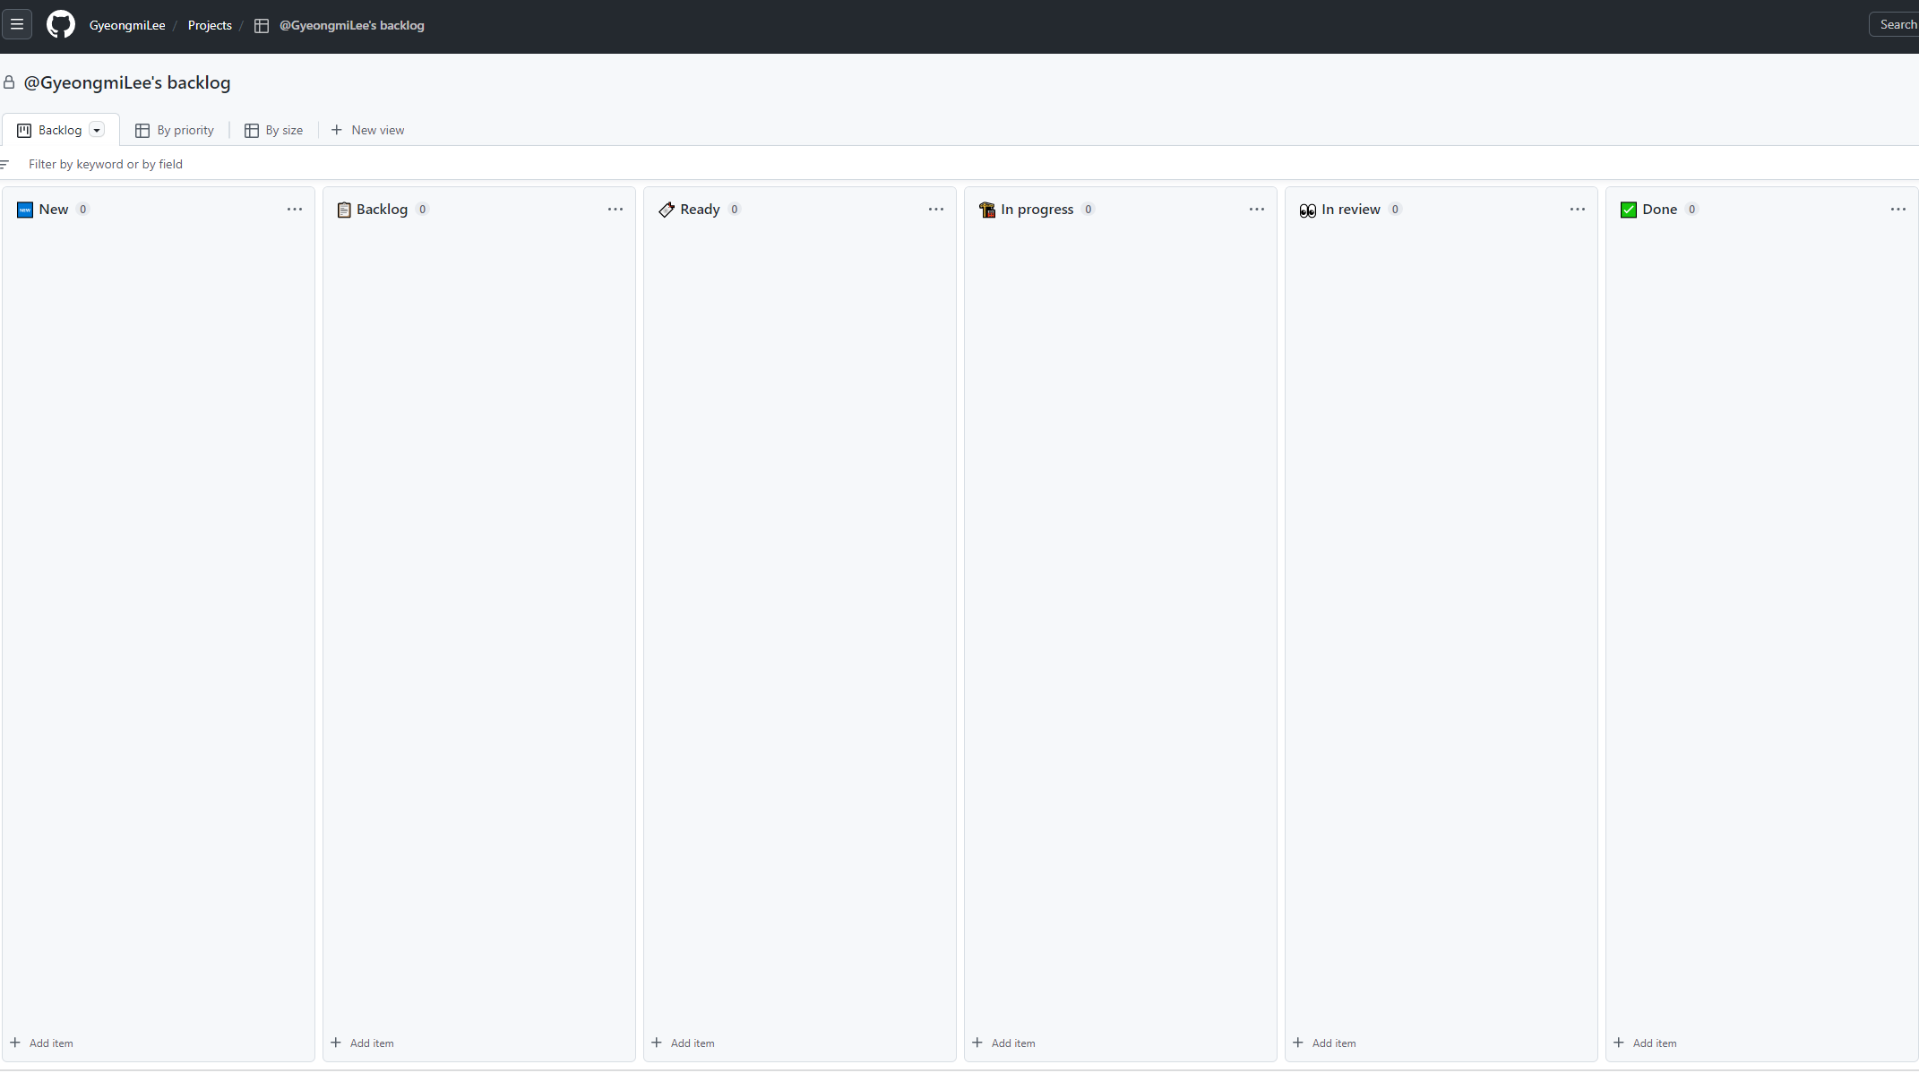
Task: Open the Ready column three-dot menu
Action: coord(935,209)
